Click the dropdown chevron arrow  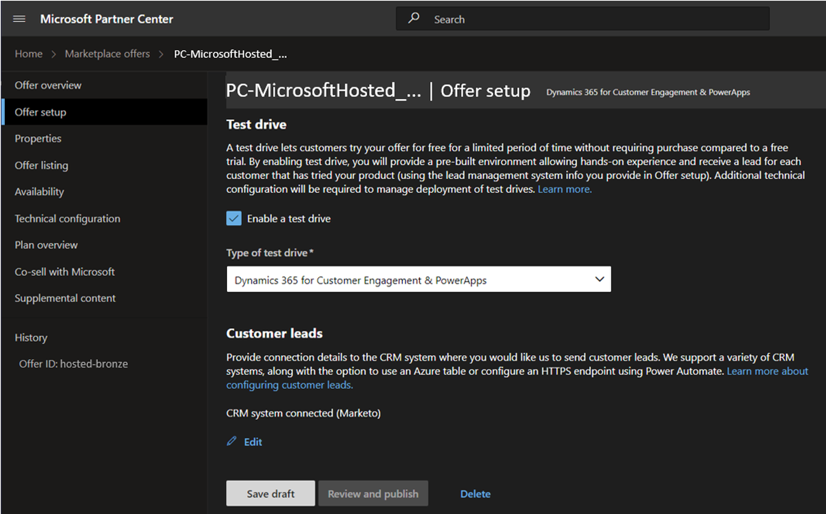[599, 279]
